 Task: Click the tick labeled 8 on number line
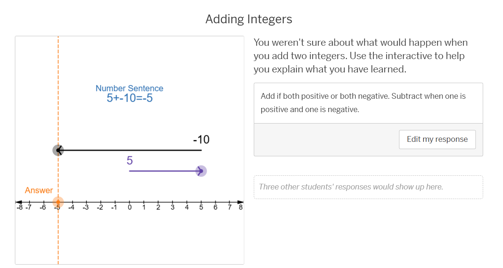coord(240,207)
